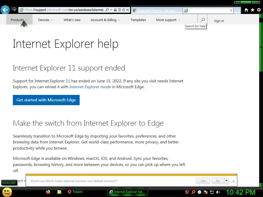Select the Internet Explorer help taskbar button
The width and height of the screenshot is (263, 197).
(127, 192)
